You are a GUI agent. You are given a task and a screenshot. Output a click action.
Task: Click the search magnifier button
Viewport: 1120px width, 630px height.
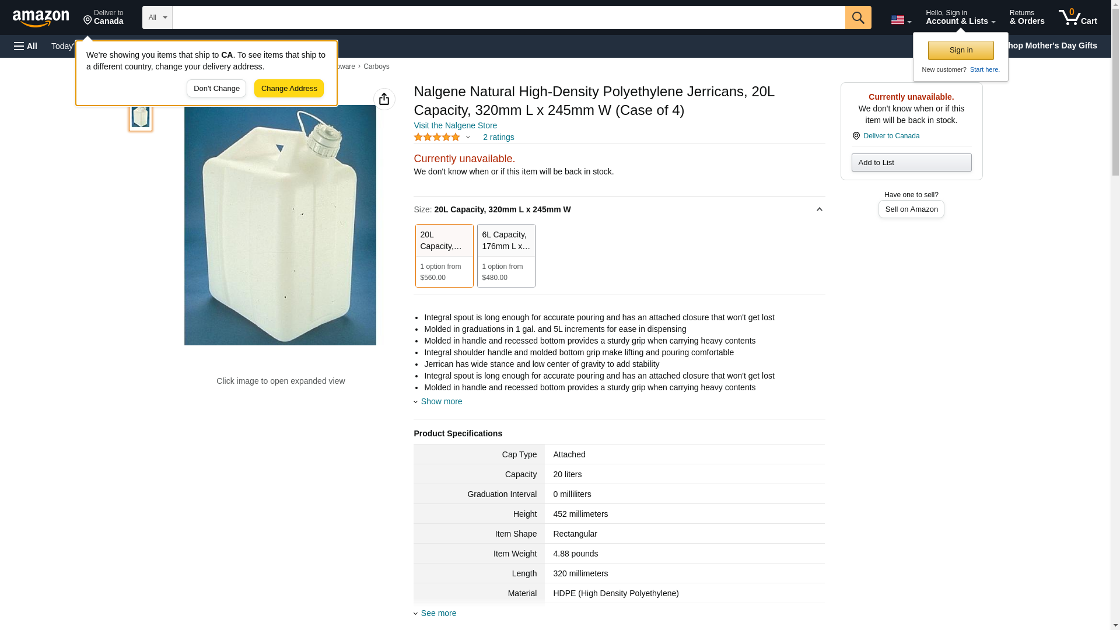tap(857, 17)
